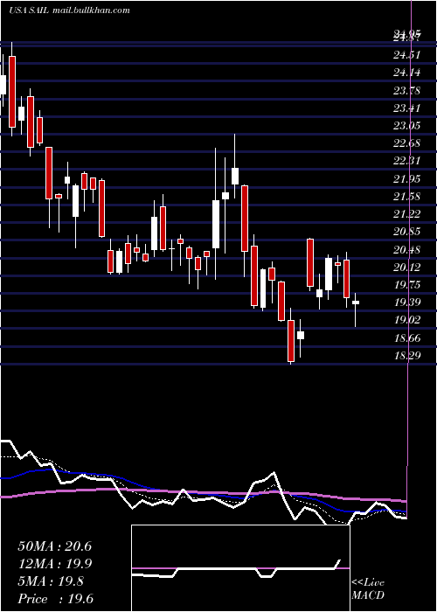Select the 21.58 price label
The image size is (437, 612).
click(x=407, y=197)
